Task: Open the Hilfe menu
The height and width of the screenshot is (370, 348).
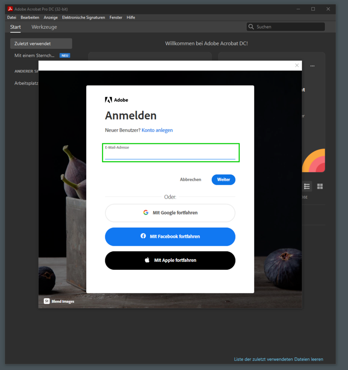Action: [x=131, y=17]
